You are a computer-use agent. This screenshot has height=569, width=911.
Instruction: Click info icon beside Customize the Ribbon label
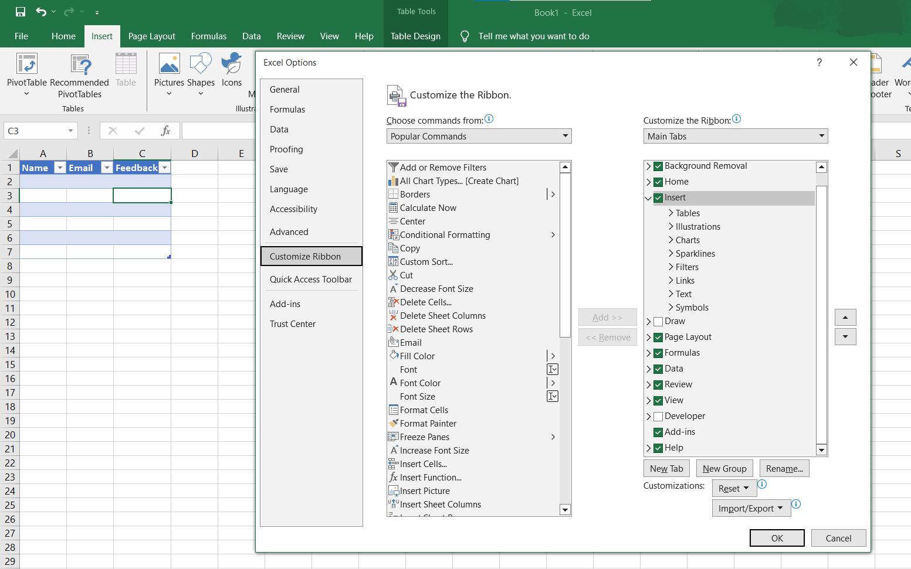coord(737,119)
